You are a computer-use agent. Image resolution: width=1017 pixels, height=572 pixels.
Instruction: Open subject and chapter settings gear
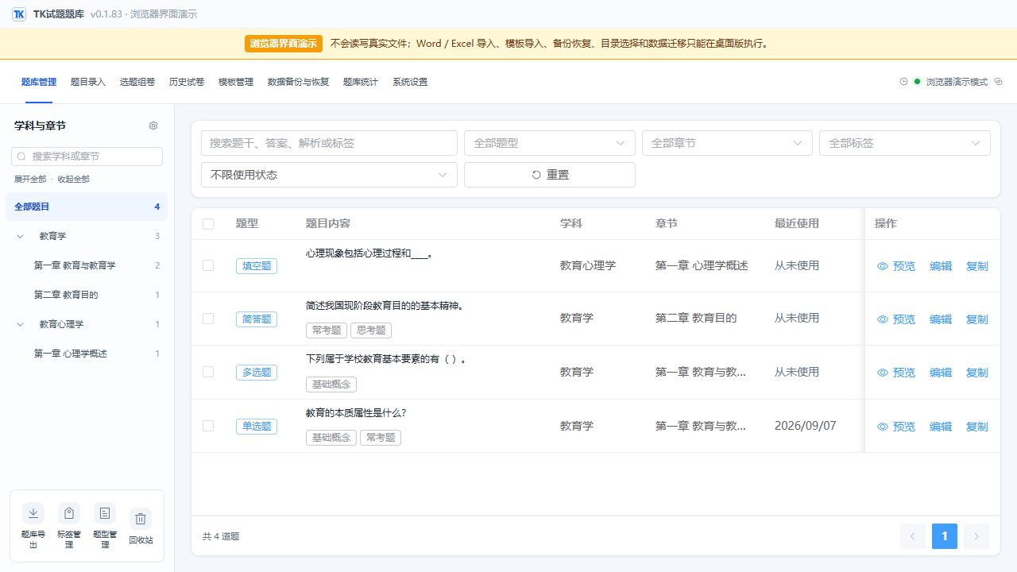tap(153, 126)
